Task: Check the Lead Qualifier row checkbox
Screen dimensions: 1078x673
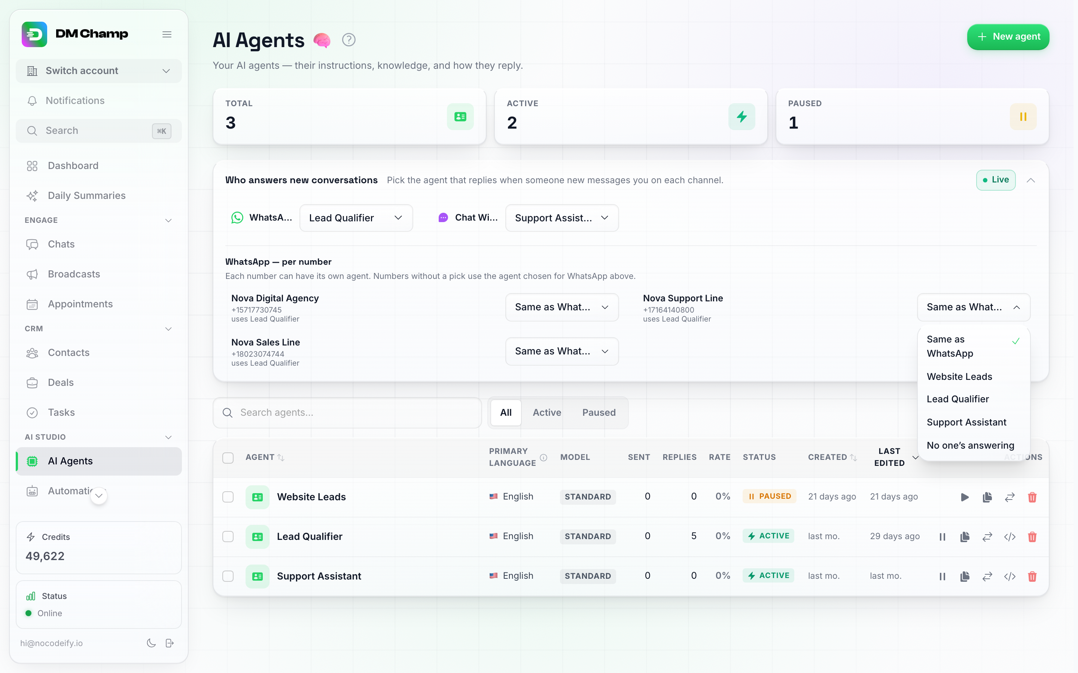Action: [228, 537]
